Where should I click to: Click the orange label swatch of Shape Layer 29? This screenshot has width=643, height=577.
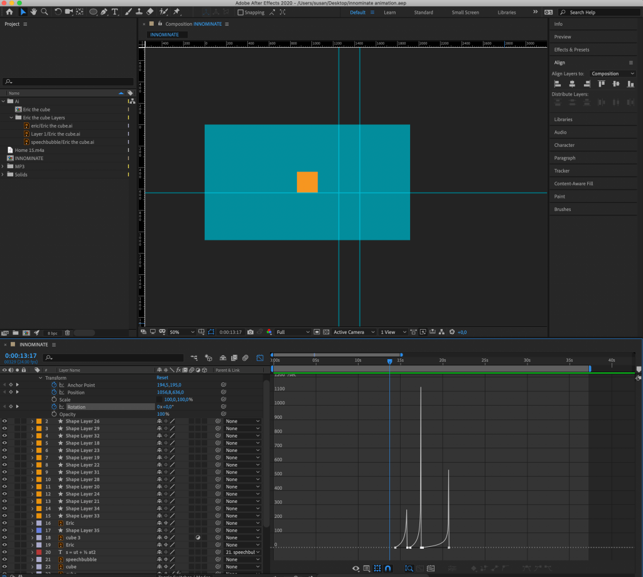point(39,428)
